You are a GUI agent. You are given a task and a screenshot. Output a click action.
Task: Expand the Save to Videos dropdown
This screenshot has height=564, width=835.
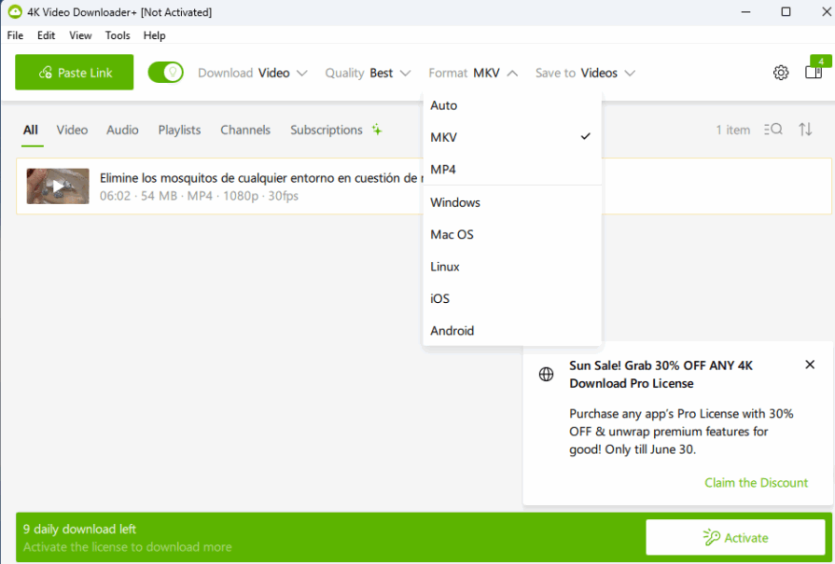click(585, 73)
